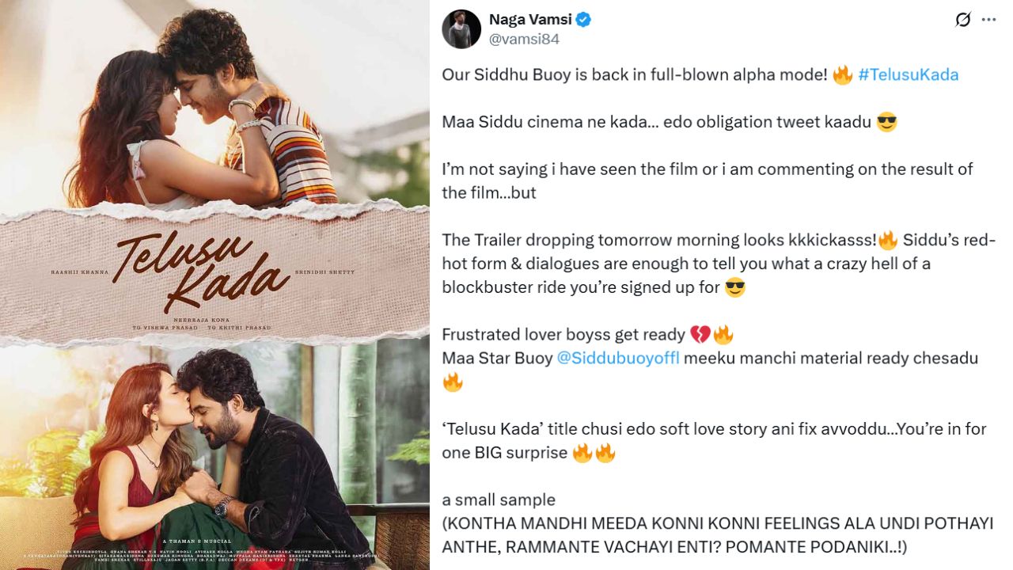Click the fire emoji after alpha mode
Viewport: 1013px width, 570px height.
pyautogui.click(x=843, y=75)
